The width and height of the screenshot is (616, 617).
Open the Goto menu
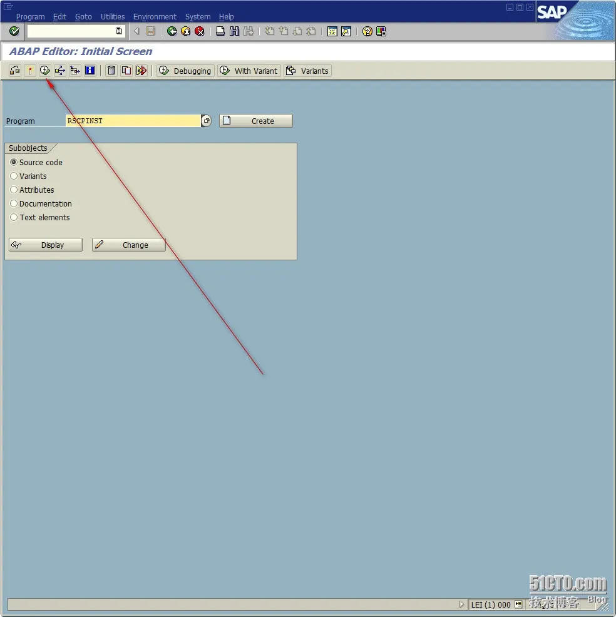tap(83, 16)
